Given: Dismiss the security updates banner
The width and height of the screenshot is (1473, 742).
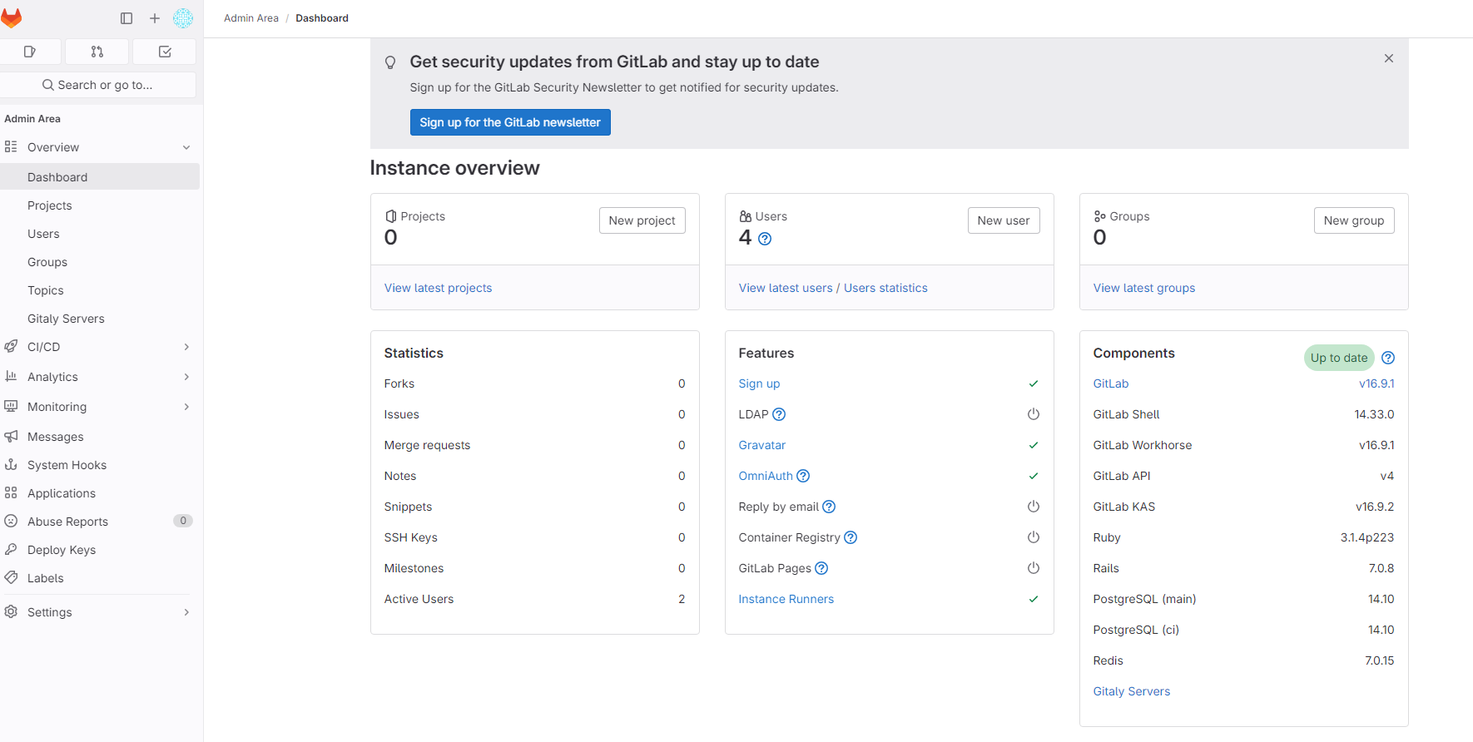Looking at the screenshot, I should coord(1389,58).
